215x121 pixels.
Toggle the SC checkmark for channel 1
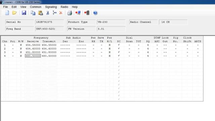(119, 45)
